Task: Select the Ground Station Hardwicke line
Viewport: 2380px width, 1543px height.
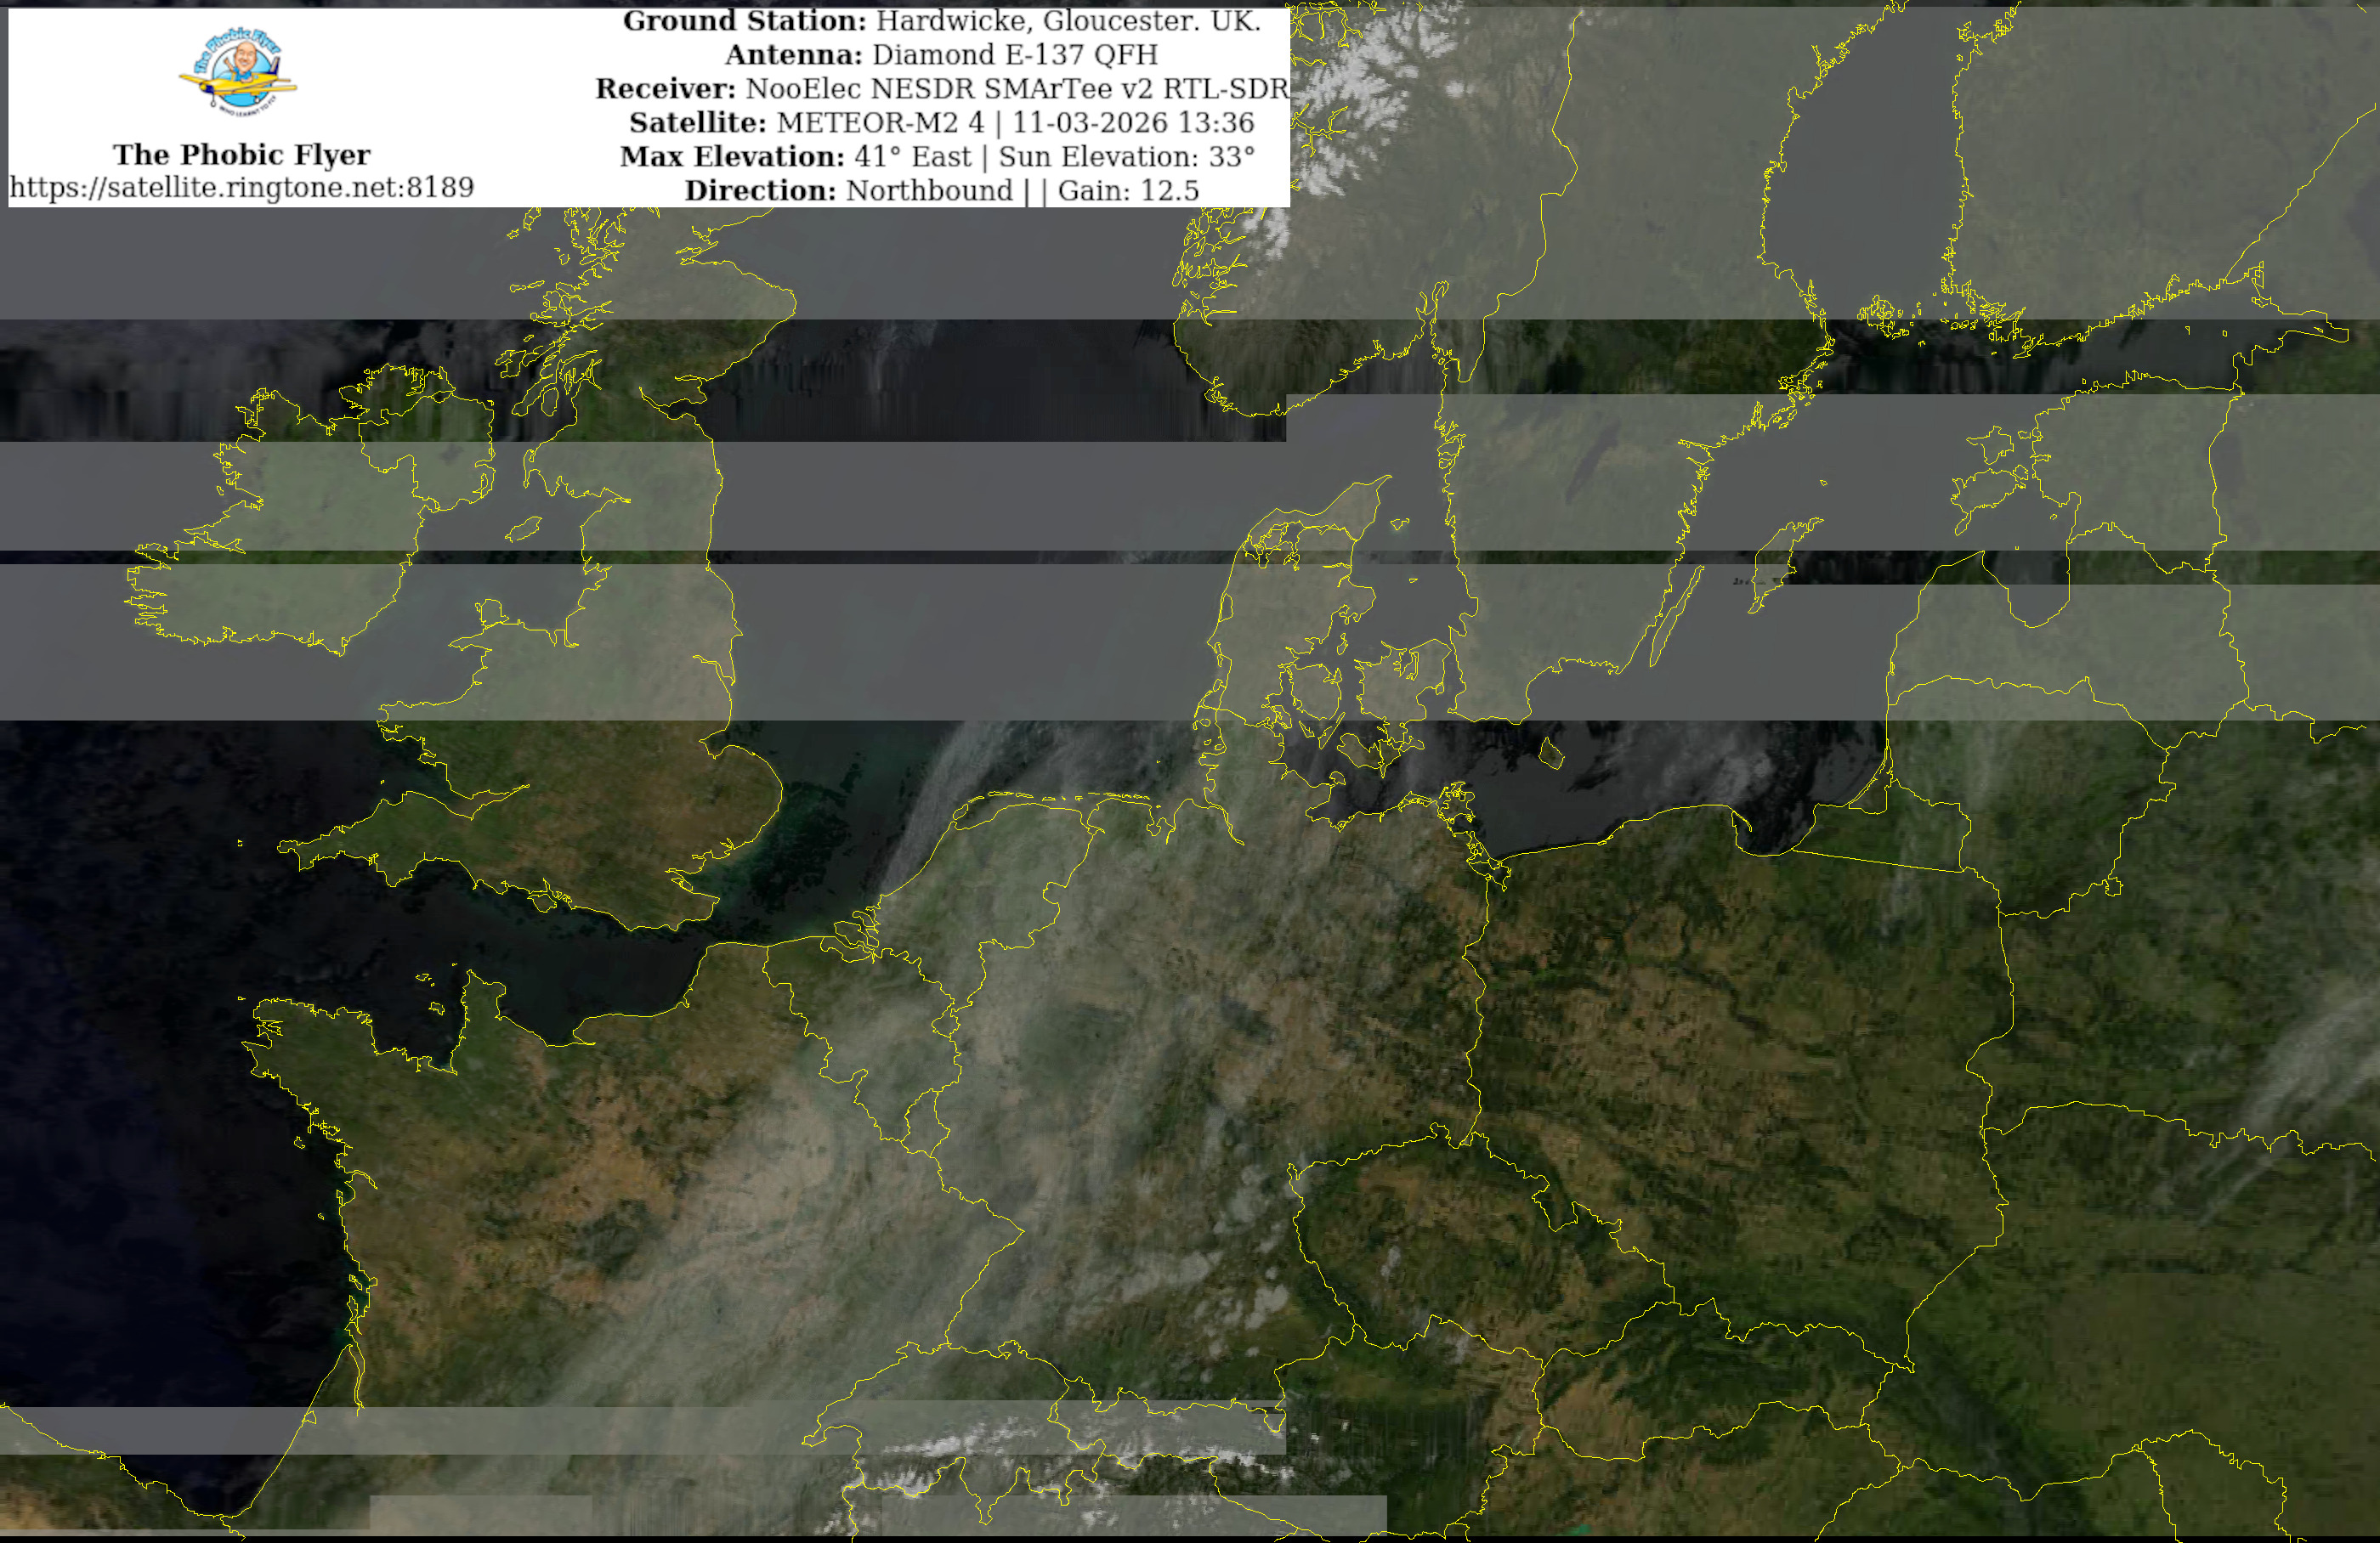Action: [941, 21]
